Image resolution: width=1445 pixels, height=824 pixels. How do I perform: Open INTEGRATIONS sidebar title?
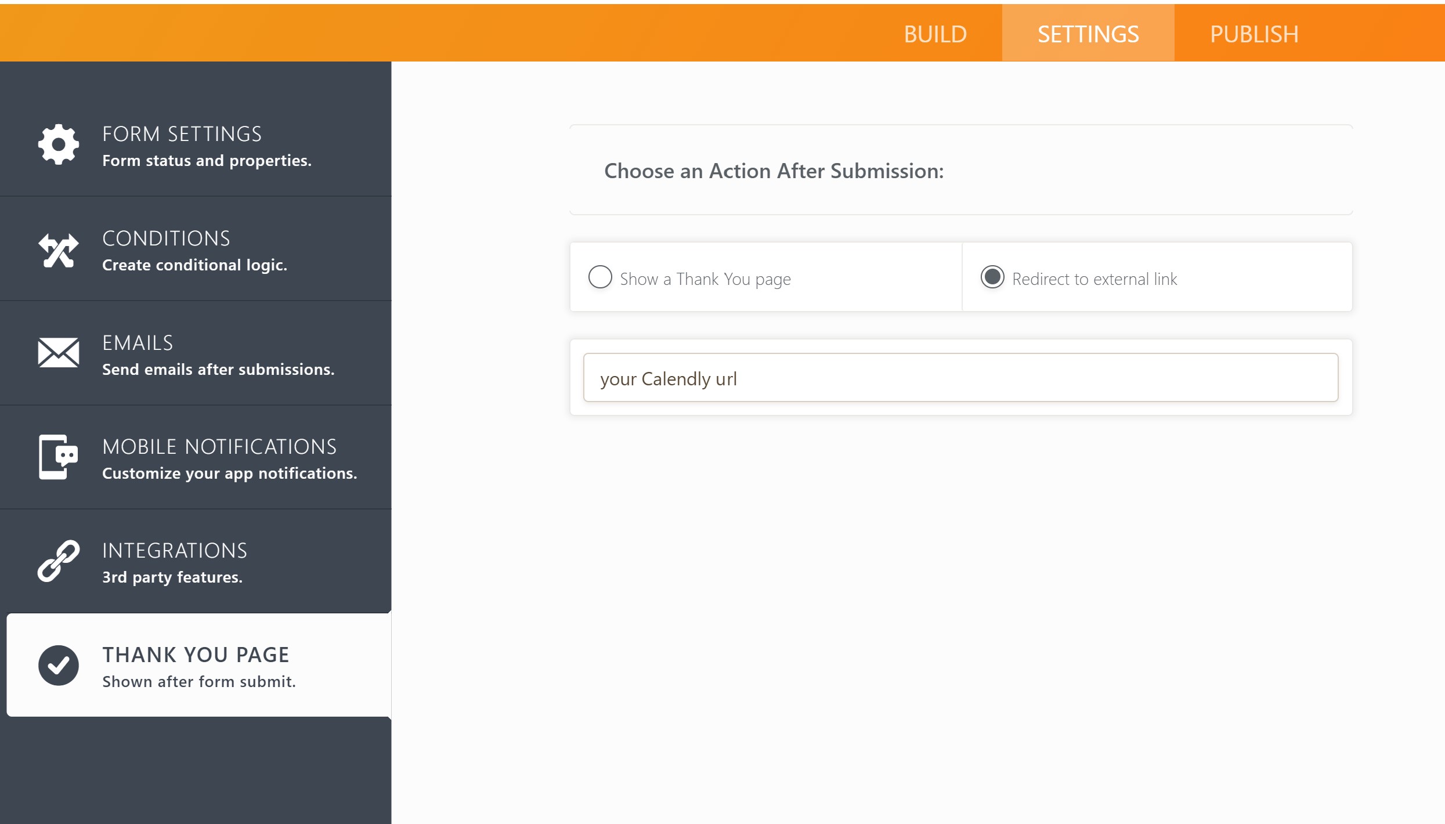coord(175,551)
